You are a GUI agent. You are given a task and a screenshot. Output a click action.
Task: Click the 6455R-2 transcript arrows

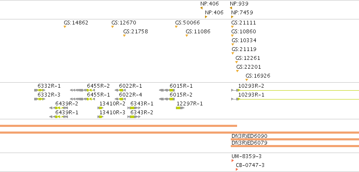(x=82, y=90)
